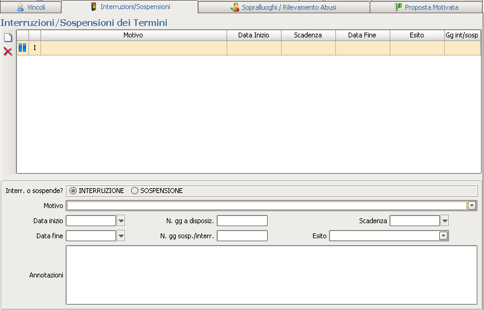Open the Scadenza date picker arrow
Screen dimensions: 484x310
pos(445,221)
